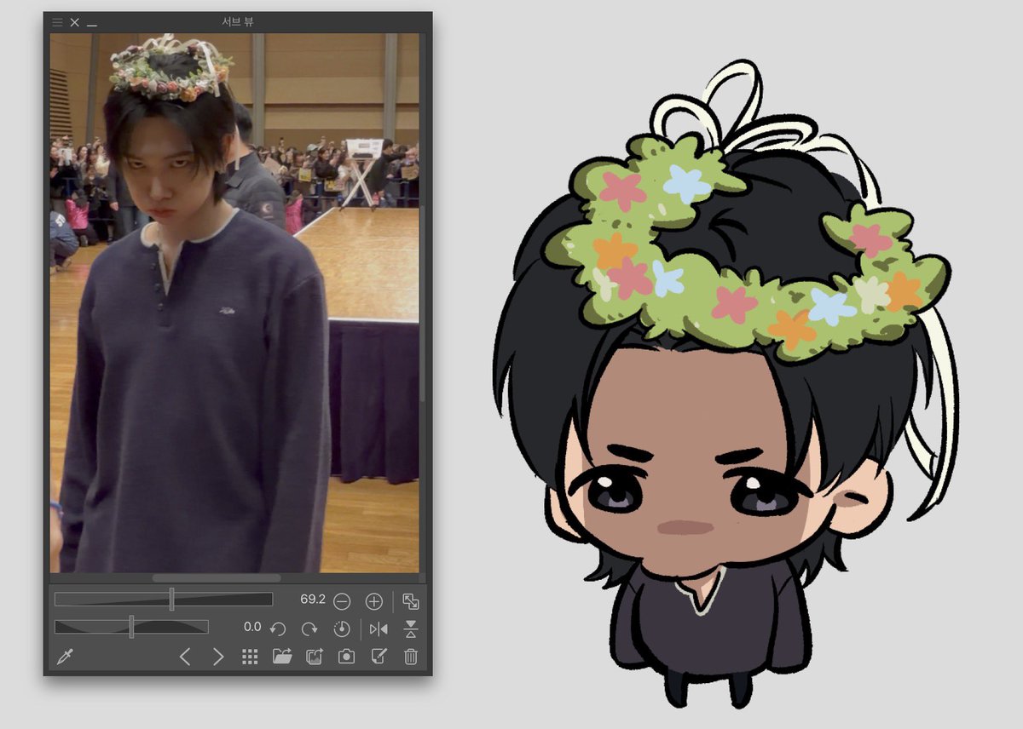The width and height of the screenshot is (1023, 729).
Task: Click the image export arrow icon
Action: [x=315, y=657]
